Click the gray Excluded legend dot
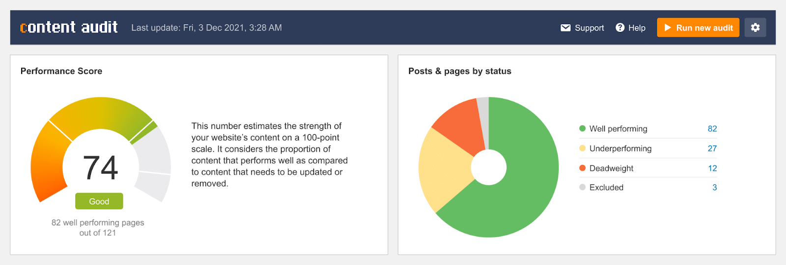 point(583,187)
